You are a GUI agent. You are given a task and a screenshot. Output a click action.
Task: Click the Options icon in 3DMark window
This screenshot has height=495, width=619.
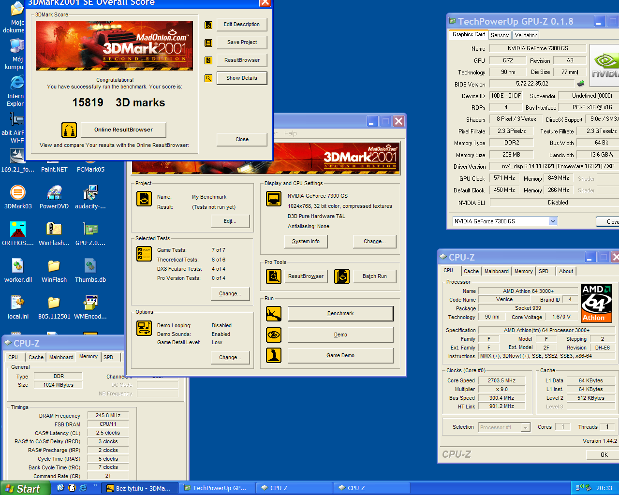click(x=144, y=328)
